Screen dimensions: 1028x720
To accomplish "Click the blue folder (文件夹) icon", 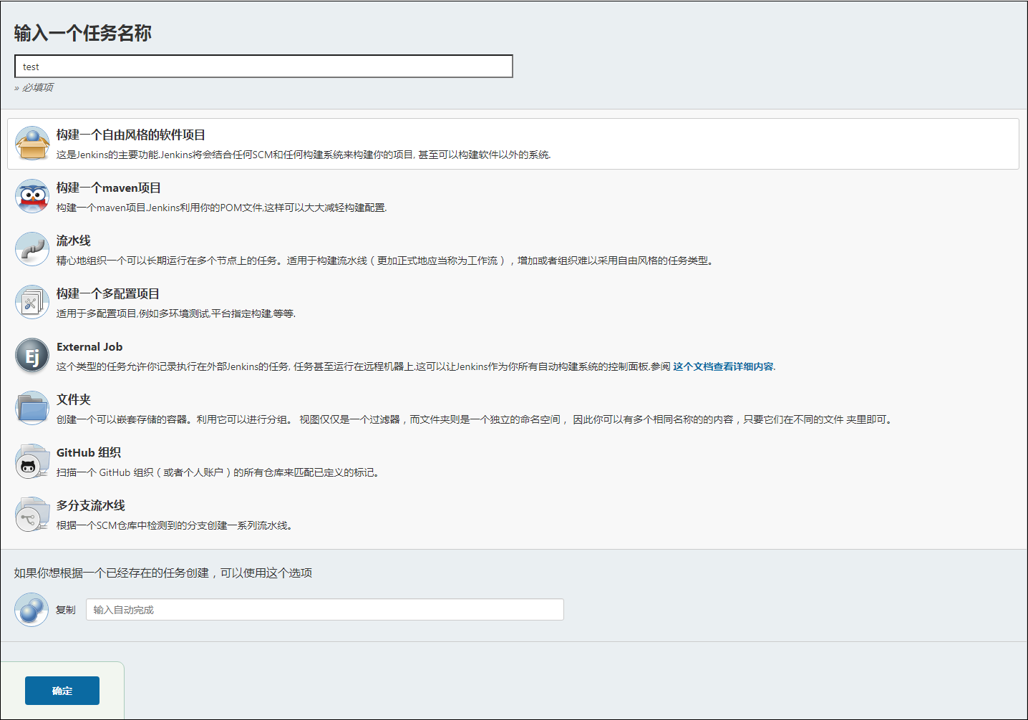I will tap(32, 408).
